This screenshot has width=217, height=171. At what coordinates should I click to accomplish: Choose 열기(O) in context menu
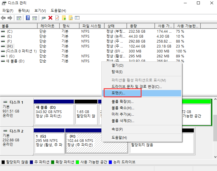click(x=142, y=66)
